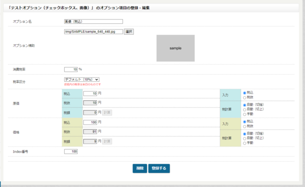
Task: Click the 計算 button in 原価 section
Action: point(107,112)
